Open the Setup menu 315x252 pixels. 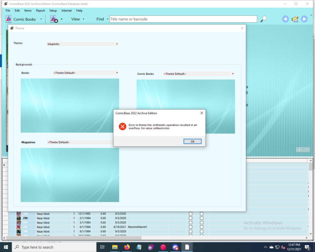point(53,10)
